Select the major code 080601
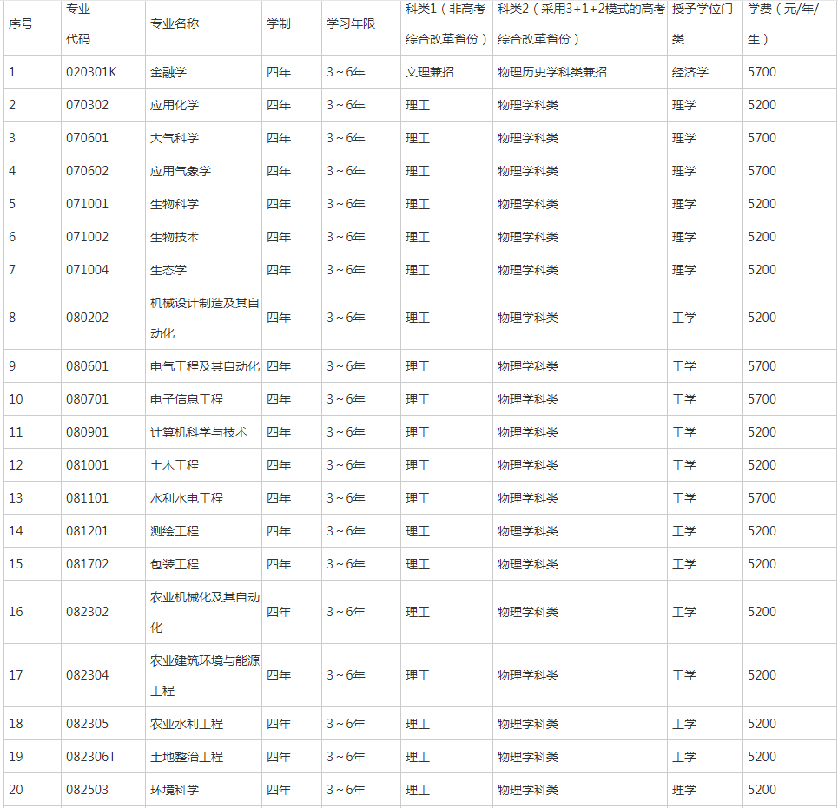The image size is (838, 808). click(x=87, y=366)
